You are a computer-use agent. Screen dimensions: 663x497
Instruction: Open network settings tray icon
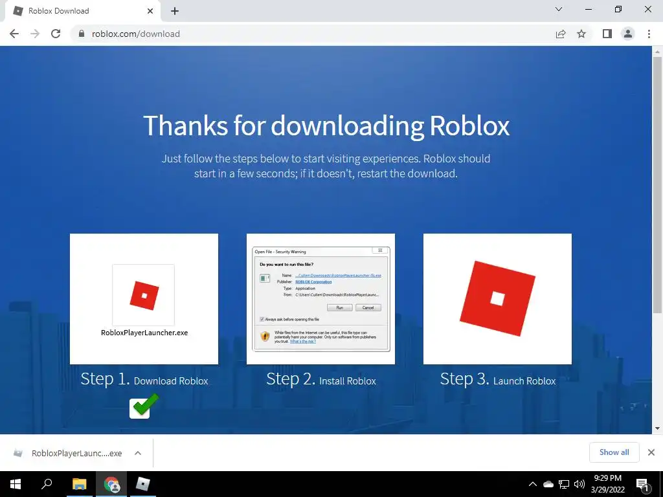tap(564, 484)
